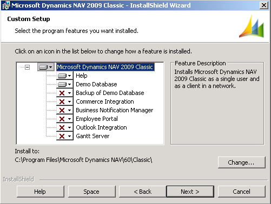Select the Outlook Integration feature

pos(101,127)
